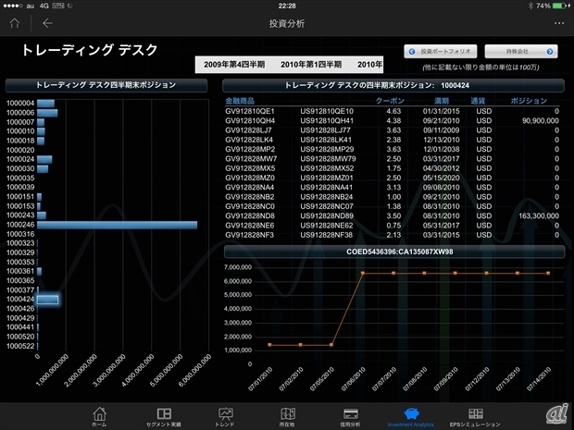Click desk label 1000030 in the chart
The width and height of the screenshot is (574, 430).
pos(20,168)
